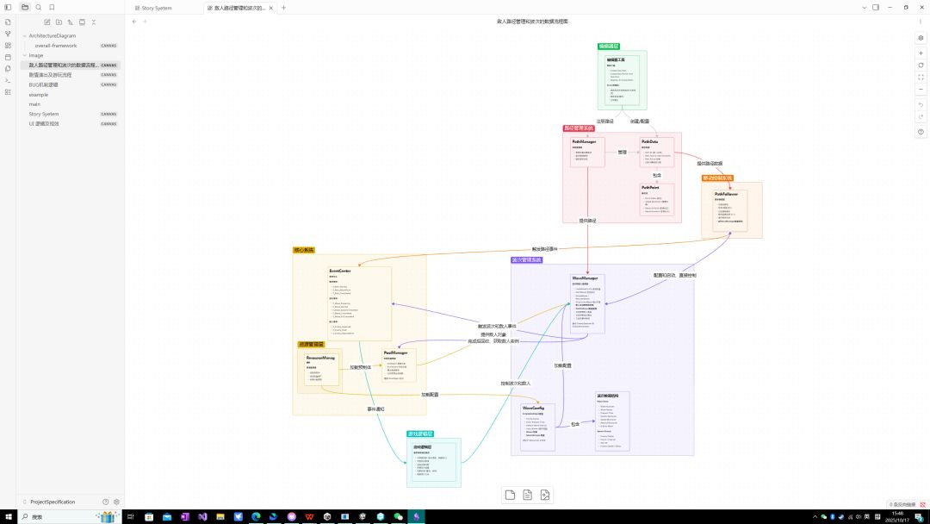Open the canvas help icon
Screen dimensions: 930x524
(921, 132)
